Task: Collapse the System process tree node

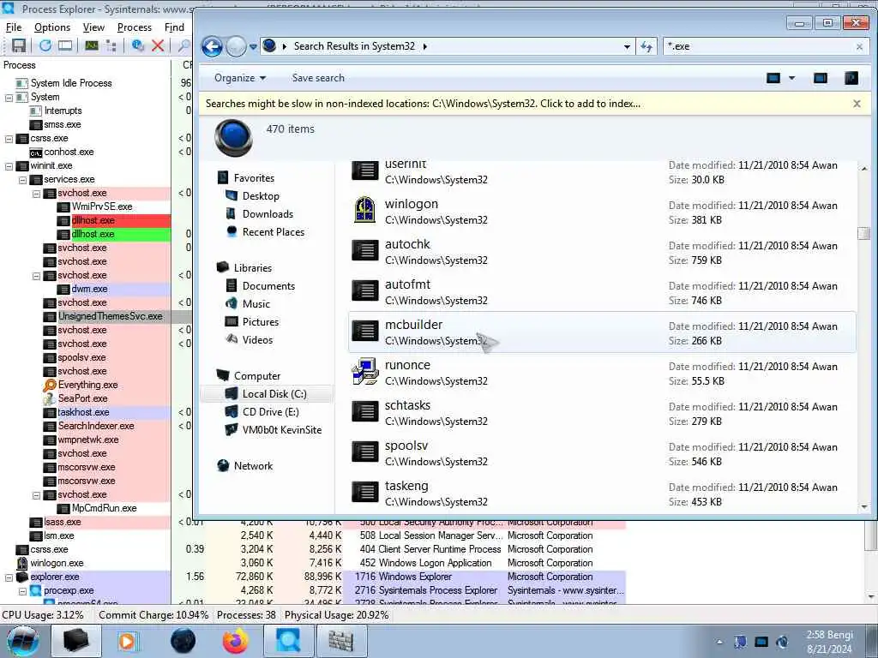Action: click(9, 98)
